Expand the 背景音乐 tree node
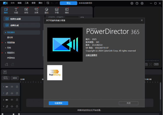Image resolution: width=163 pixels, height=115 pixels. click(x=6, y=53)
